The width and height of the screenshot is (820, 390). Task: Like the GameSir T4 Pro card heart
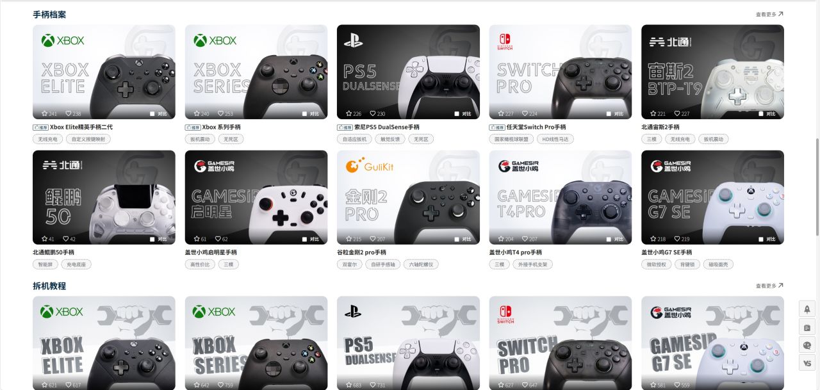(x=525, y=240)
